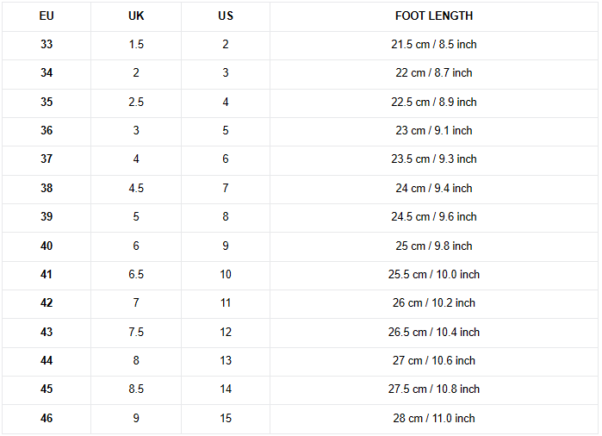The width and height of the screenshot is (602, 436).
Task: Click the EU size 44 cell
Action: click(x=47, y=361)
